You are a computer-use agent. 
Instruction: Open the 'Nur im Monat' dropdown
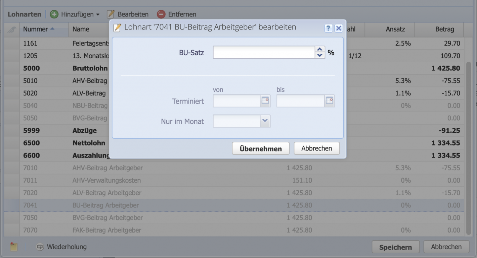(265, 121)
